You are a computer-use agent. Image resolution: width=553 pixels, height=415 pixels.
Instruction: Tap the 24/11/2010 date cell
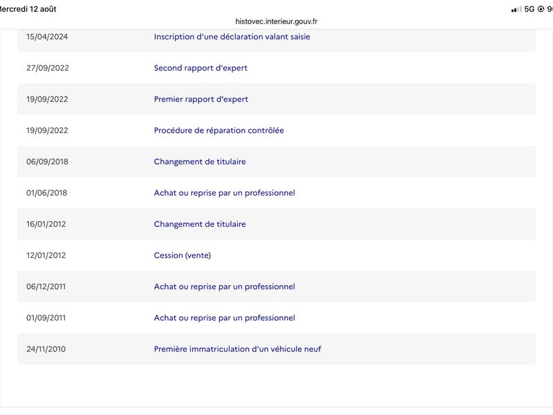coord(46,349)
